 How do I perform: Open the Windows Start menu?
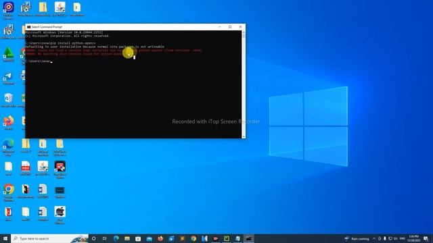click(5, 238)
